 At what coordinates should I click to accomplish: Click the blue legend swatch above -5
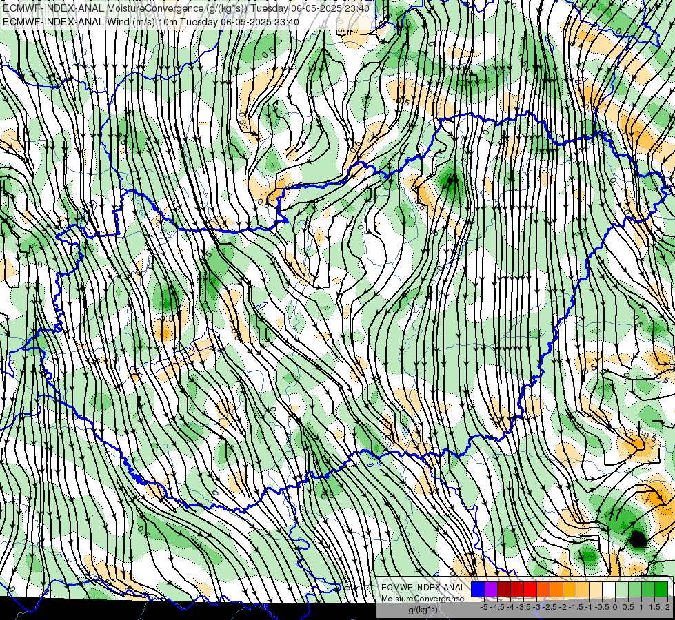[x=478, y=589]
